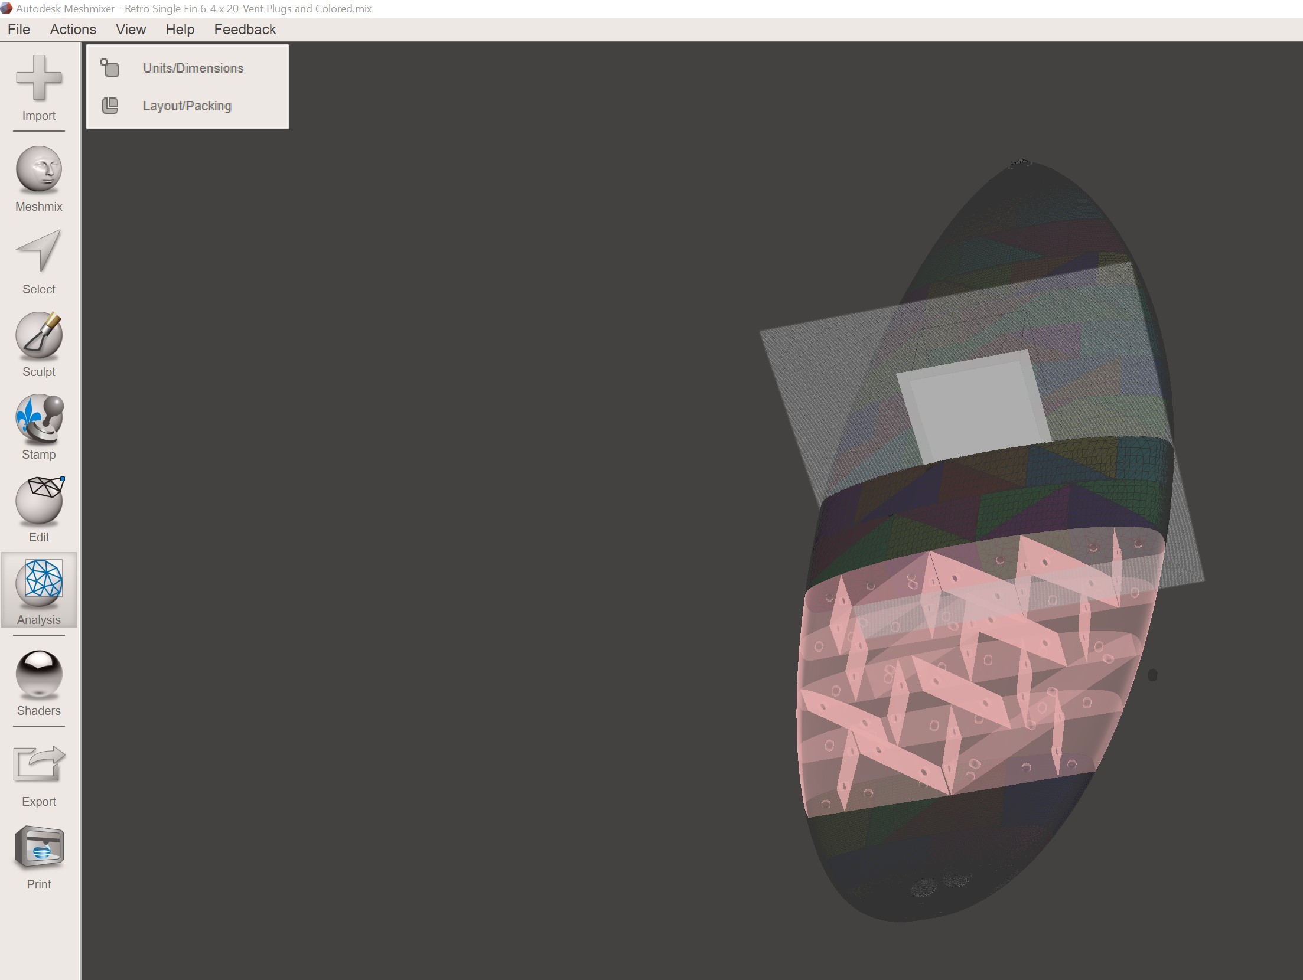
Task: Open the Shaders panel
Action: pos(39,683)
